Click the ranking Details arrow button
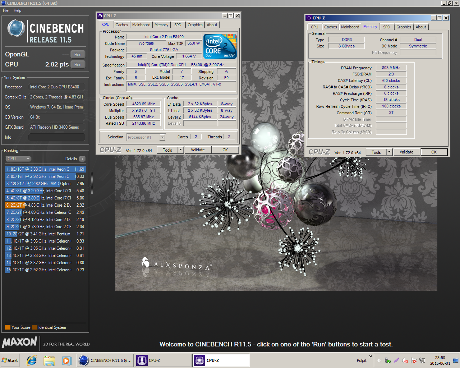The width and height of the screenshot is (460, 368). (x=82, y=159)
